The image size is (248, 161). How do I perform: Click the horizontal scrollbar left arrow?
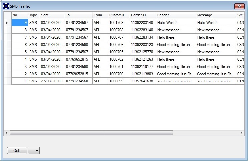pos(6,133)
